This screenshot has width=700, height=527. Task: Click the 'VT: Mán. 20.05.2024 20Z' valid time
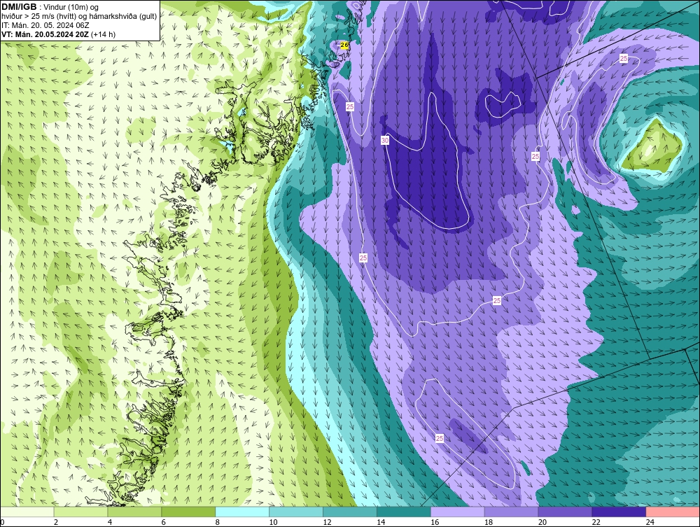click(45, 34)
